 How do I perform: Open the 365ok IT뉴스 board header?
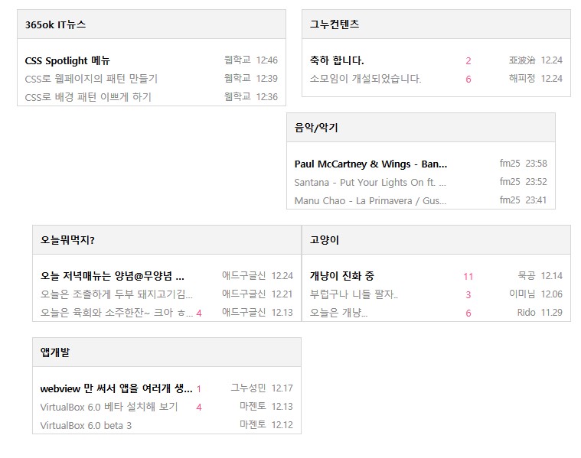pyautogui.click(x=55, y=24)
